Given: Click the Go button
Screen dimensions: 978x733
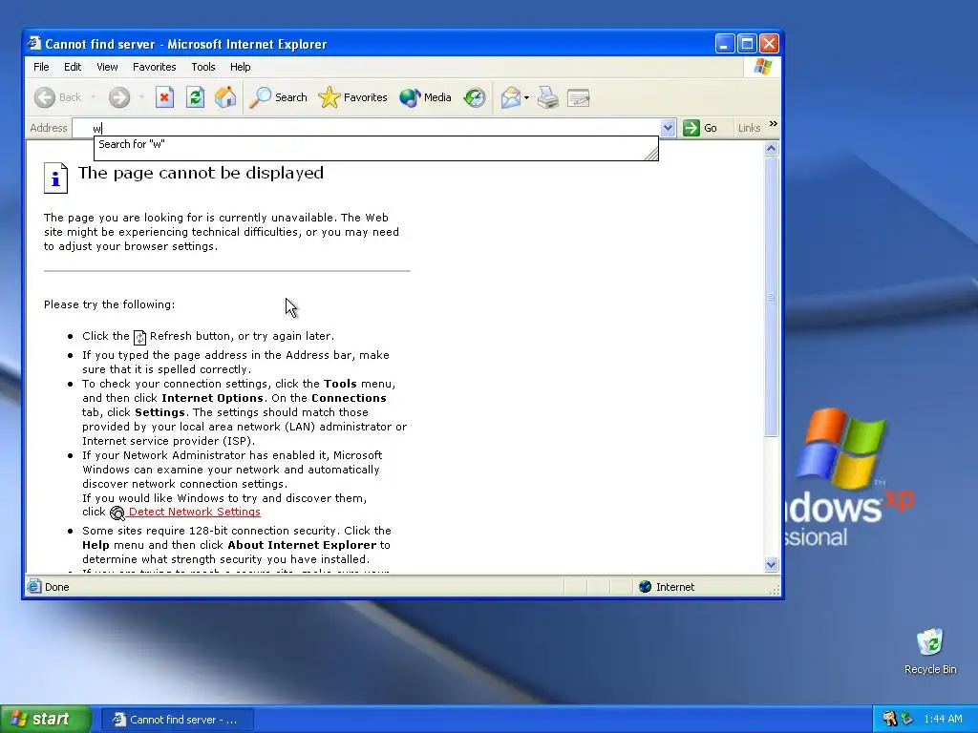Looking at the screenshot, I should (700, 128).
